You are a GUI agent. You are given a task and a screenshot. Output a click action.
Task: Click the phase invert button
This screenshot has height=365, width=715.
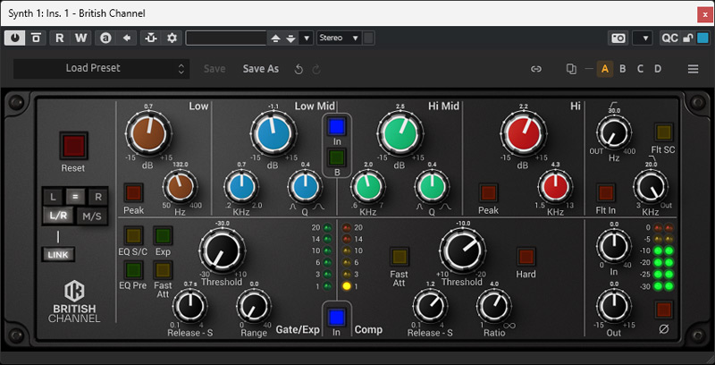[663, 310]
